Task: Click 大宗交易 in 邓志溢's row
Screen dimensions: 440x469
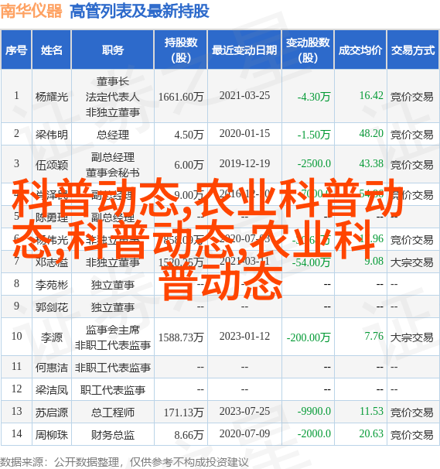Action: (411, 262)
